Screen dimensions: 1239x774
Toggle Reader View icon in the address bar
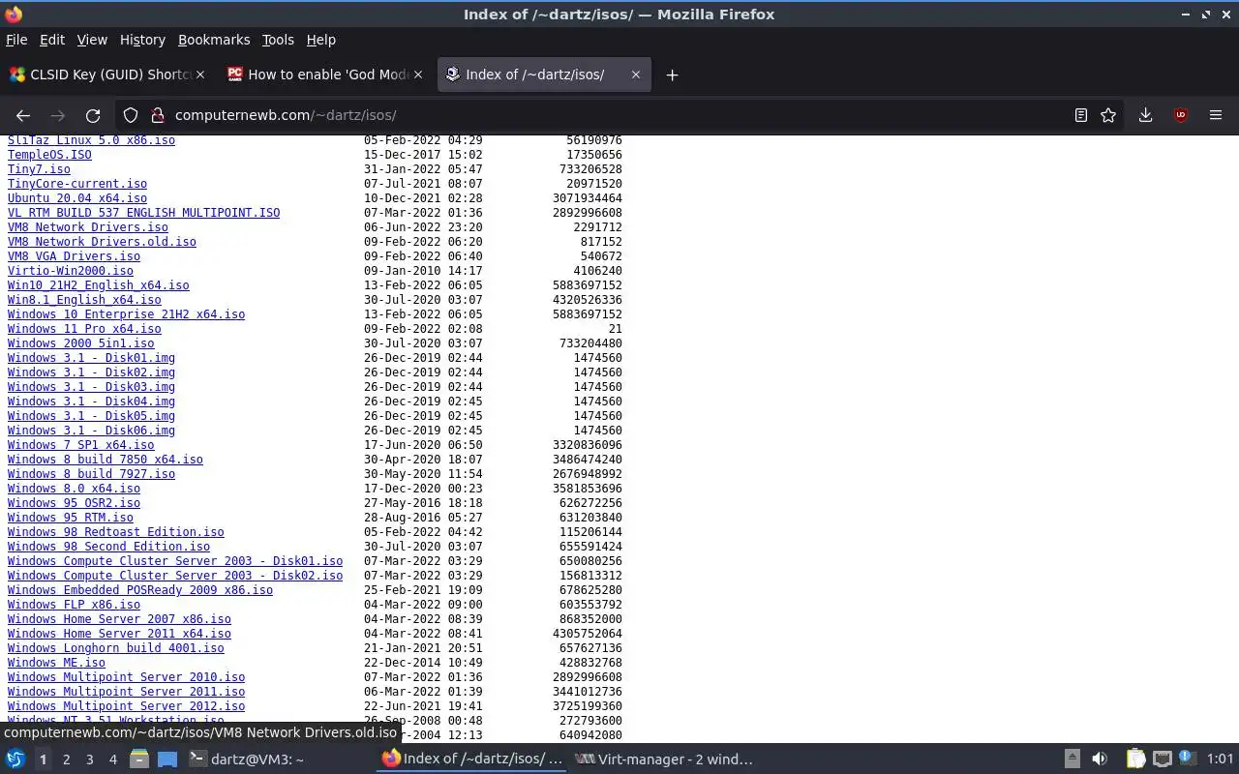pos(1081,115)
